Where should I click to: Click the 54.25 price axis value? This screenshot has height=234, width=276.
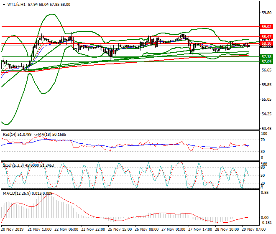[266, 114]
